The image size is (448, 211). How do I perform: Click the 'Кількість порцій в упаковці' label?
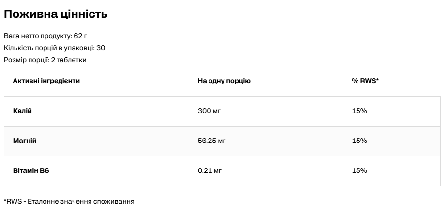pyautogui.click(x=49, y=48)
